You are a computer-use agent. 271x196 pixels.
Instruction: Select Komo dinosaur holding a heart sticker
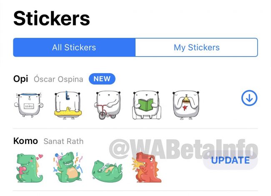(x=29, y=168)
